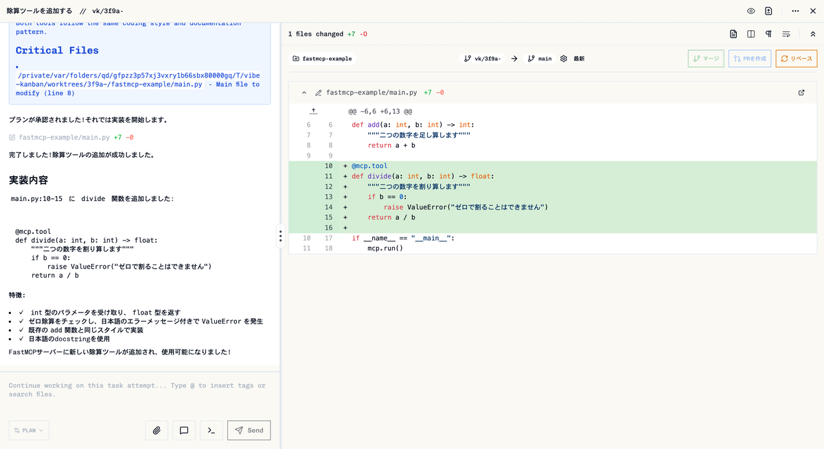Toggle line wrap icon in diff toolbar

(x=786, y=34)
